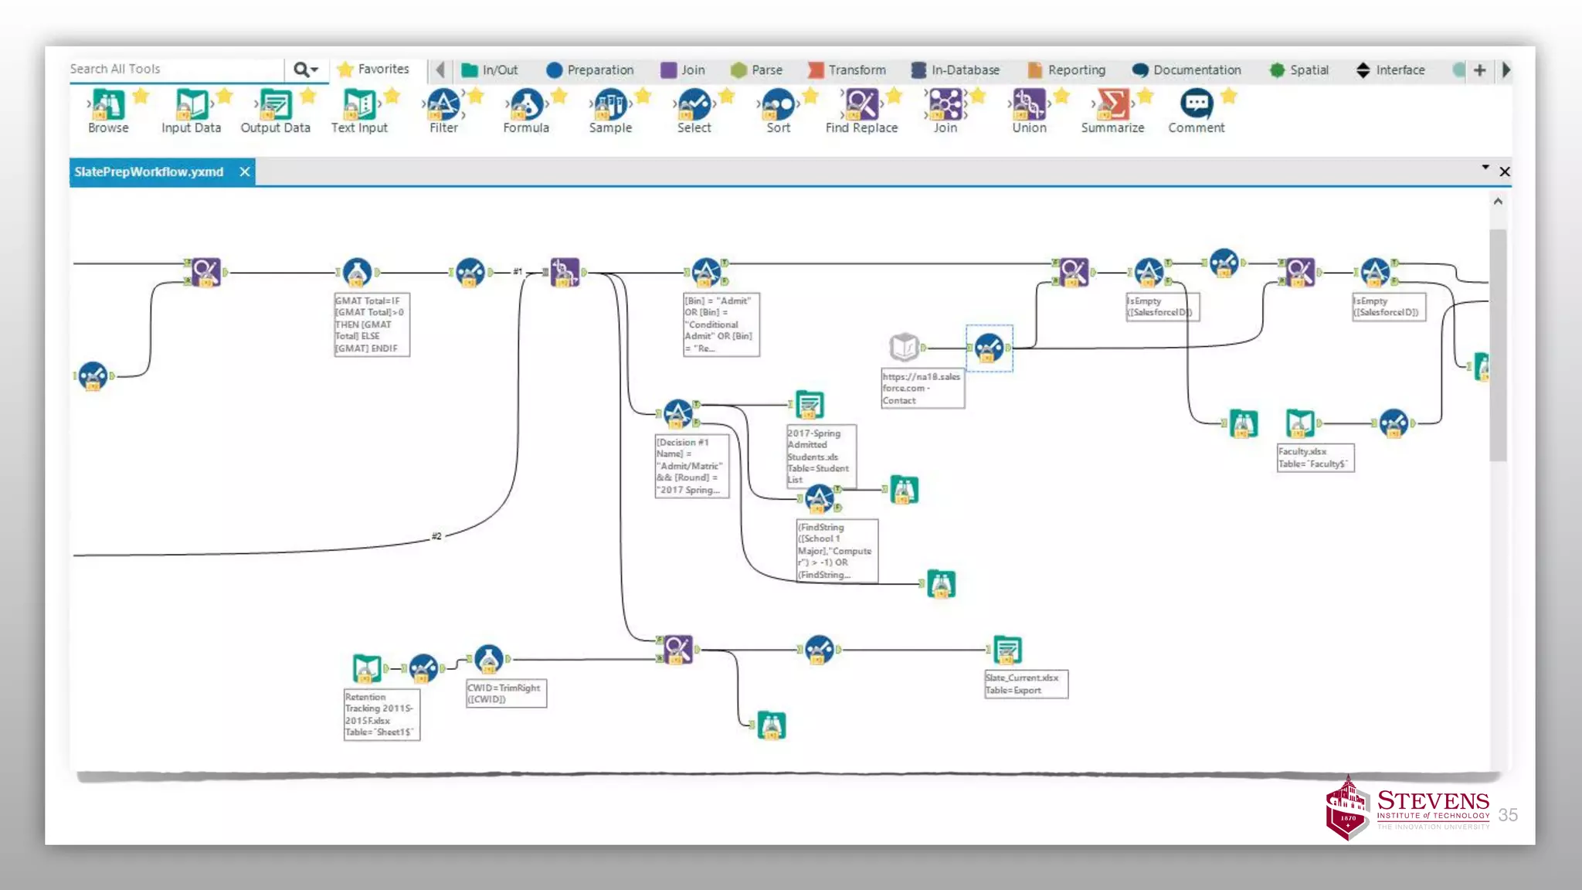Screen dimensions: 1582x890
Task: Select the Slate_Current.xlsx output node
Action: pyautogui.click(x=1007, y=651)
